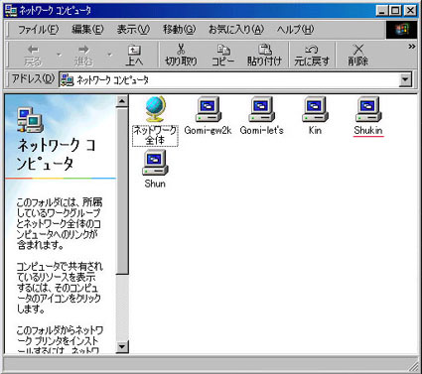The image size is (422, 374).
Task: Open the お気に入り(A) menu
Action: pos(236,30)
